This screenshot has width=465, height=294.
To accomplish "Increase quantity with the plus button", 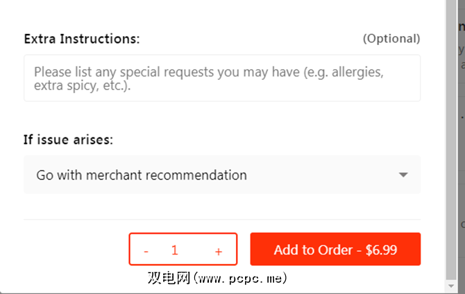I will [x=219, y=250].
